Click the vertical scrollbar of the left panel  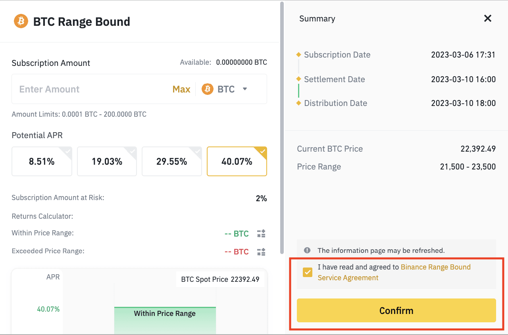pyautogui.click(x=282, y=127)
